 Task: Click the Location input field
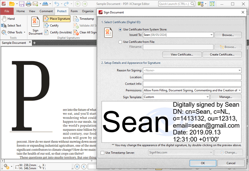click(x=192, y=77)
